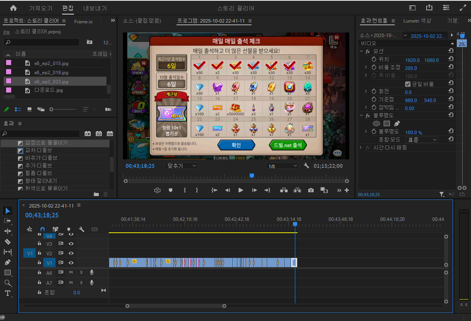Viewport: 471px width, 321px height.
Task: Click the Export Frame camera icon
Action: pyautogui.click(x=311, y=190)
